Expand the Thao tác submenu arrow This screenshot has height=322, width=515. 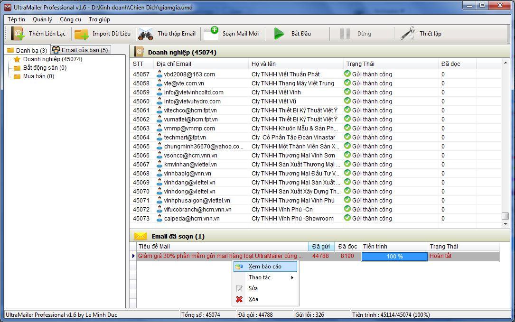292,277
